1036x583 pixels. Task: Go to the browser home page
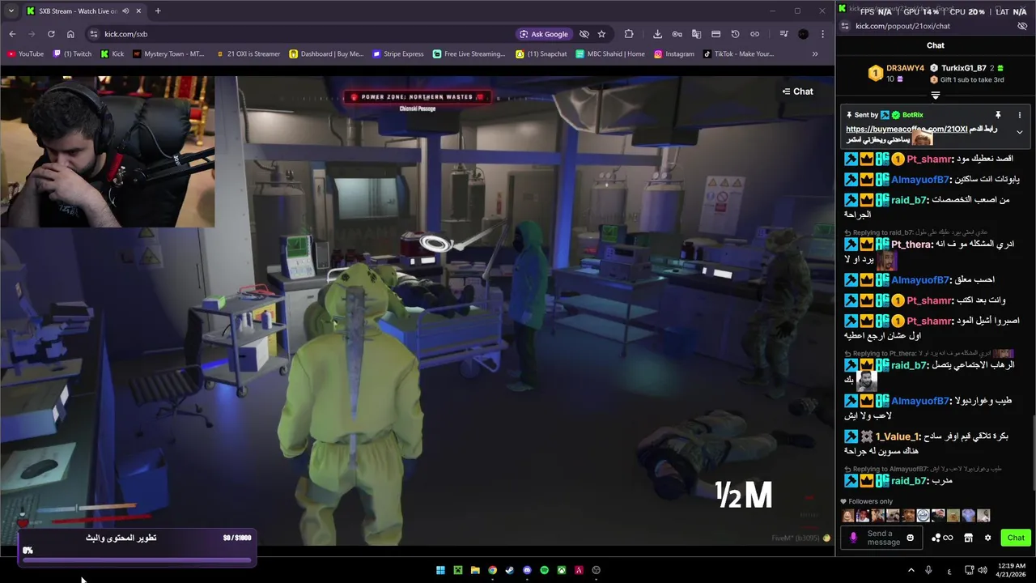pyautogui.click(x=70, y=34)
